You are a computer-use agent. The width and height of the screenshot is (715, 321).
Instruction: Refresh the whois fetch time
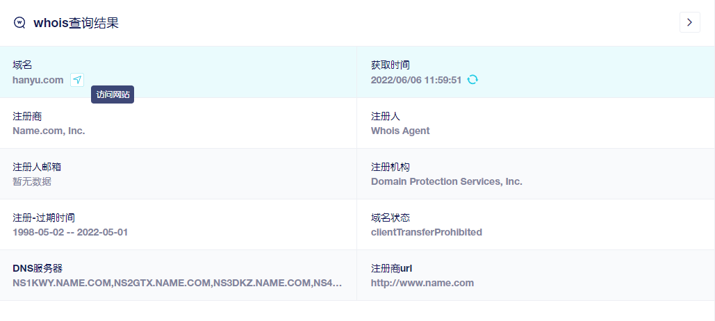(x=472, y=80)
